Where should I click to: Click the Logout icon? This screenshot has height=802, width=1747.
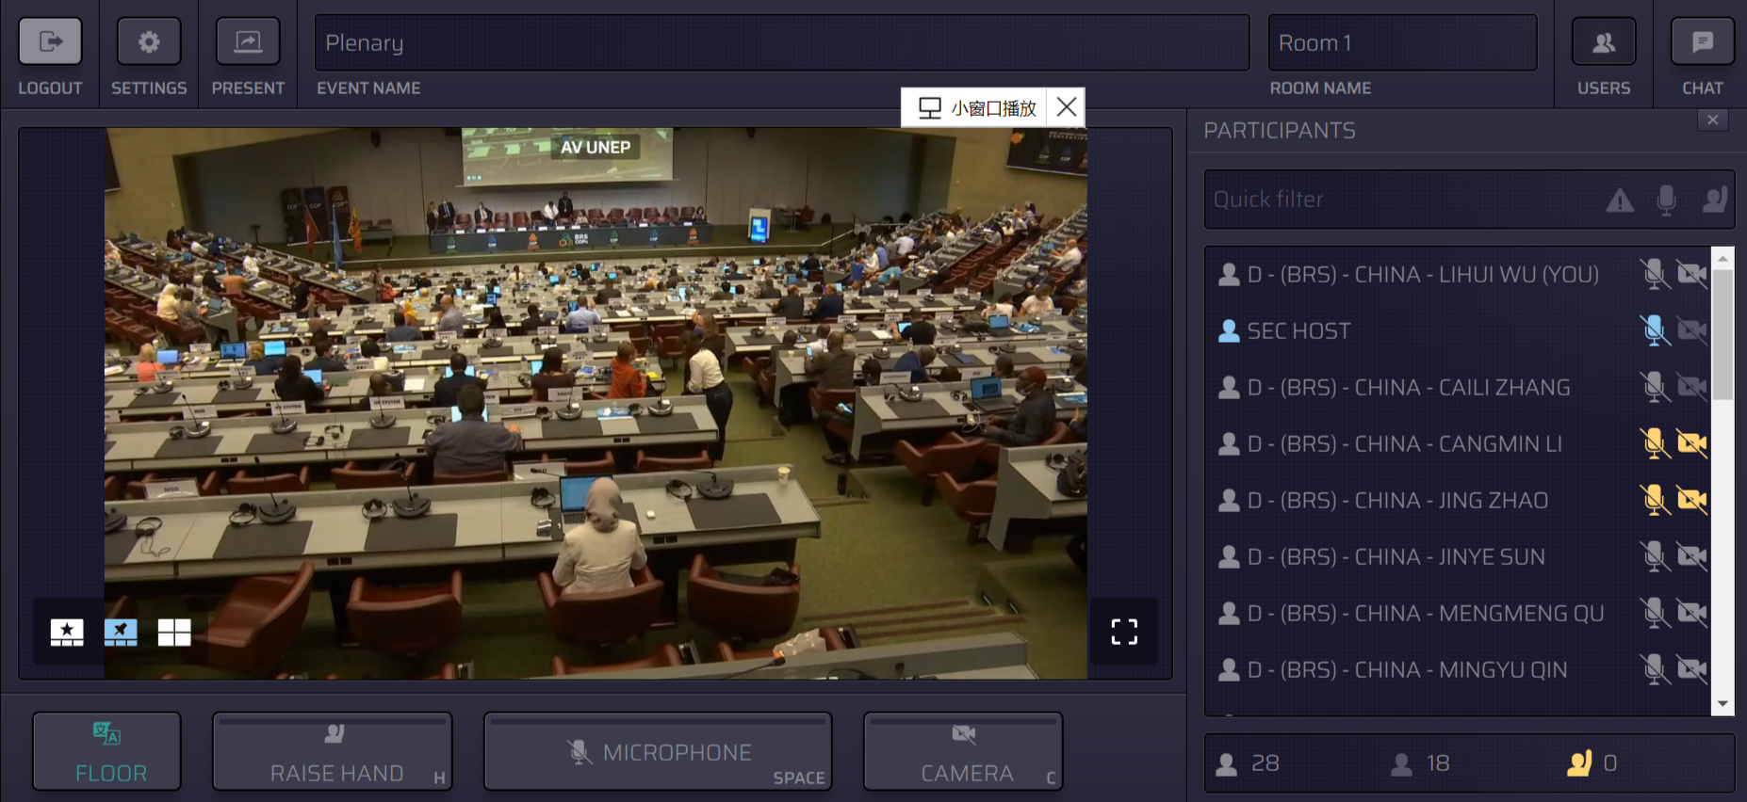(50, 42)
